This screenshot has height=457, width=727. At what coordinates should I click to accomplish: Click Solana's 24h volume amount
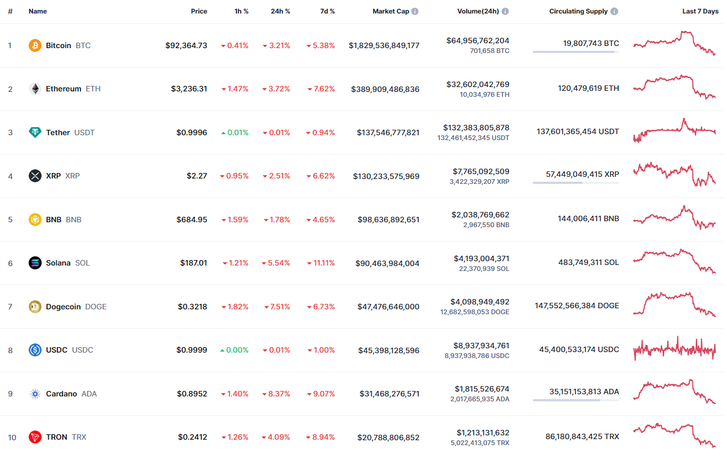(481, 259)
